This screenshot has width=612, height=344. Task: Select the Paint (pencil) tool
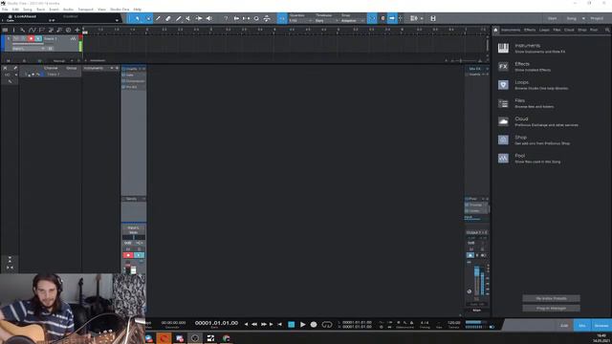(179, 18)
